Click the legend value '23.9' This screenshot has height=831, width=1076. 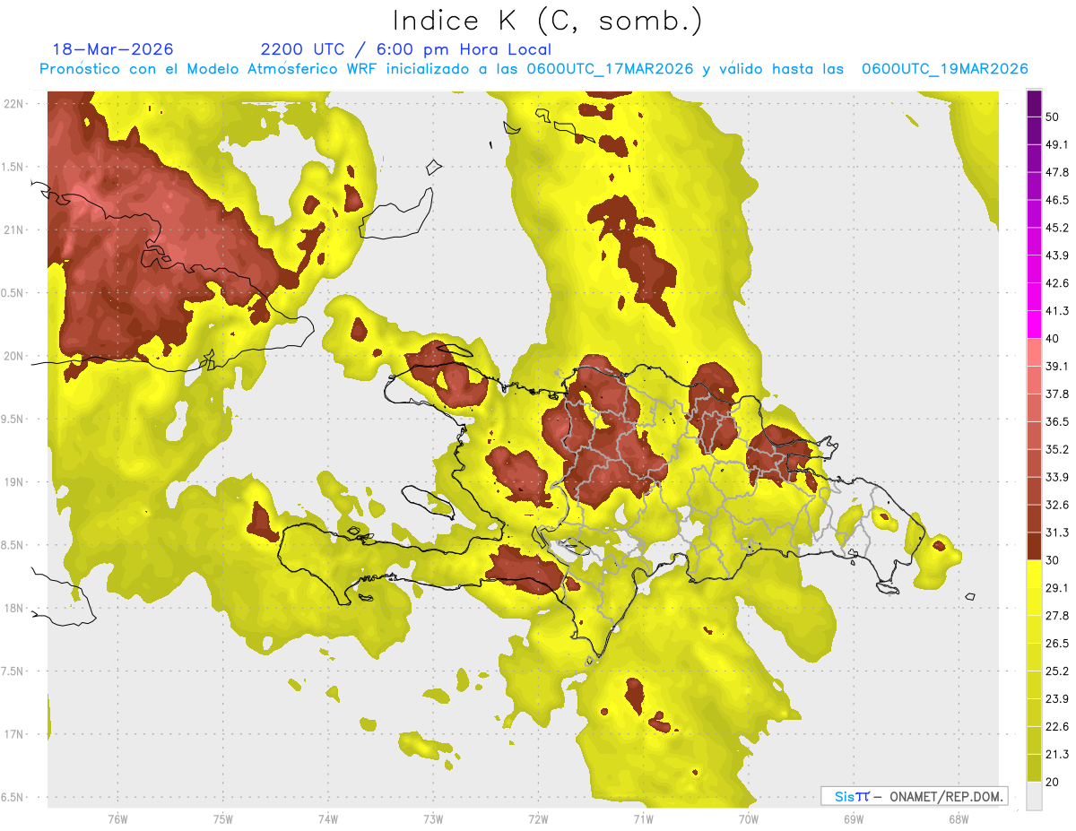click(x=1058, y=698)
